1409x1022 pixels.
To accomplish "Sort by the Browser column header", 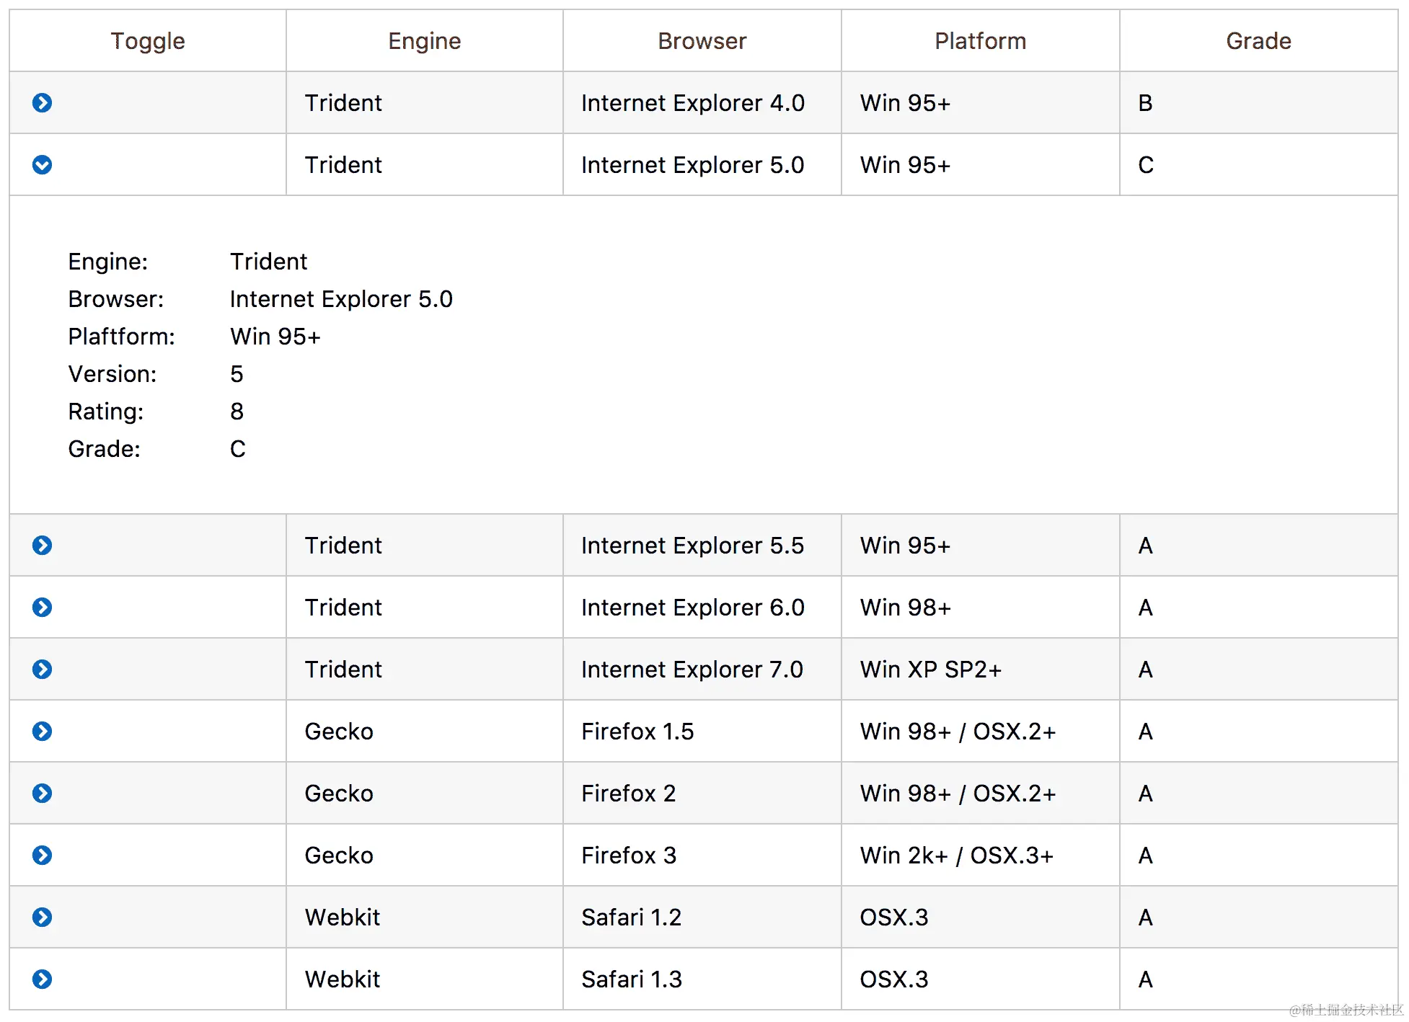I will coord(702,41).
